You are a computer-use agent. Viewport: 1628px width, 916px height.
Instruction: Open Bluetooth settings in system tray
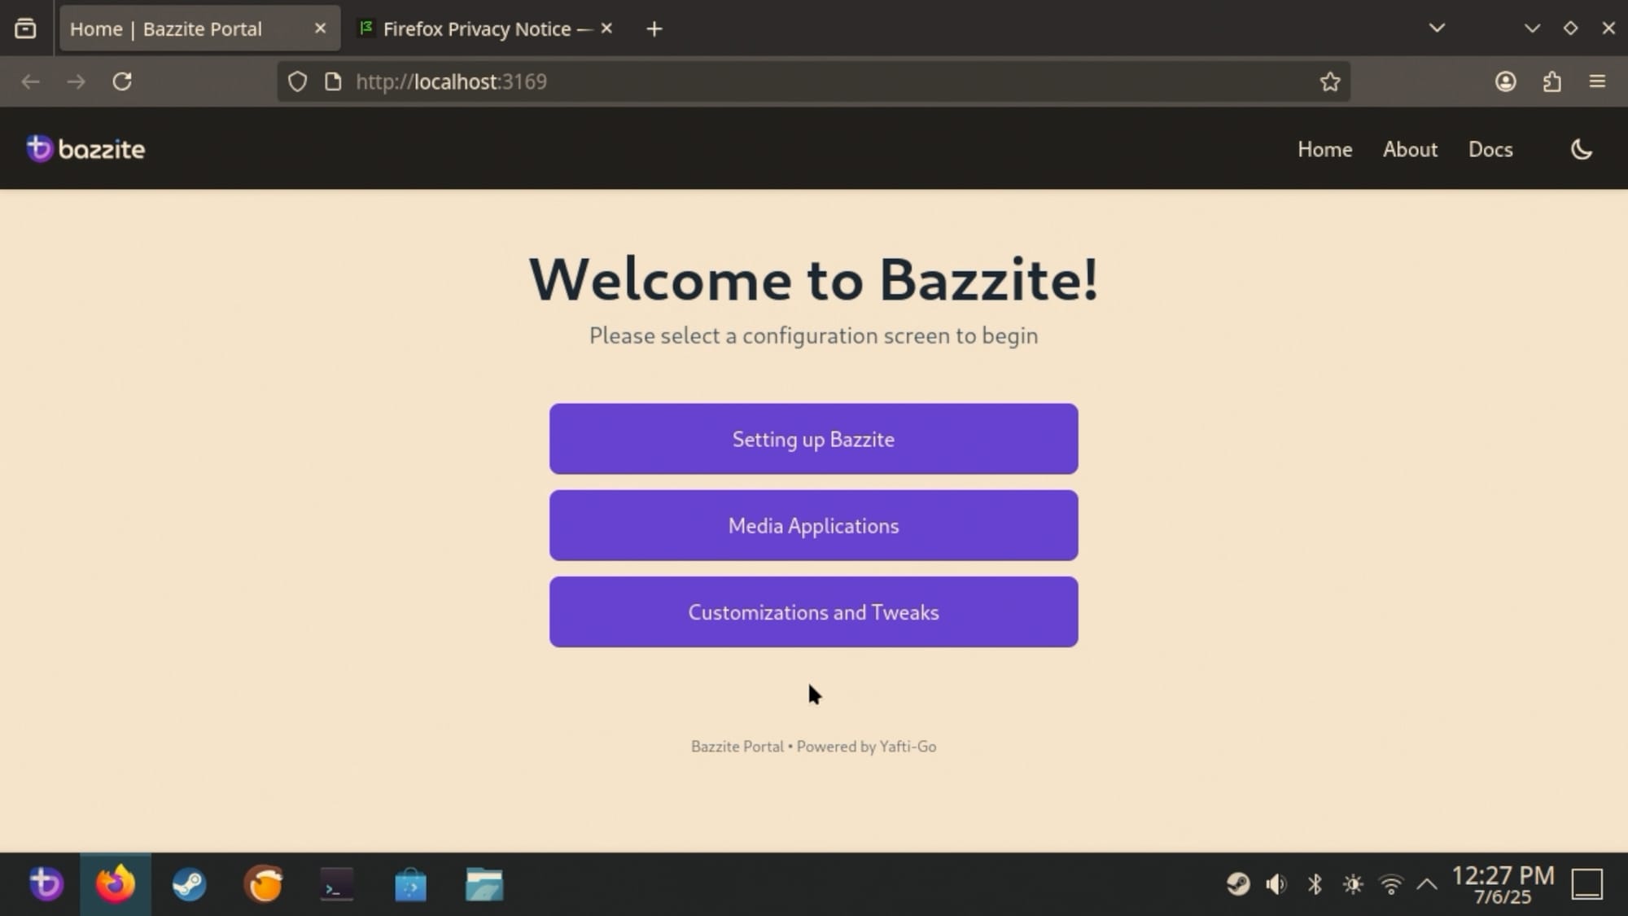(x=1315, y=884)
